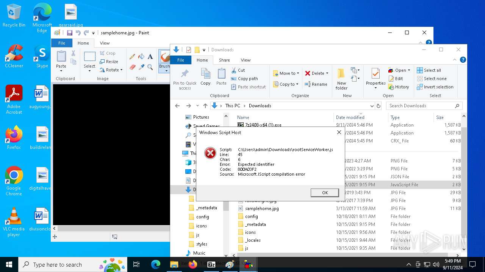
Task: Select the styles folder in the navigation tree
Action: click(202, 244)
